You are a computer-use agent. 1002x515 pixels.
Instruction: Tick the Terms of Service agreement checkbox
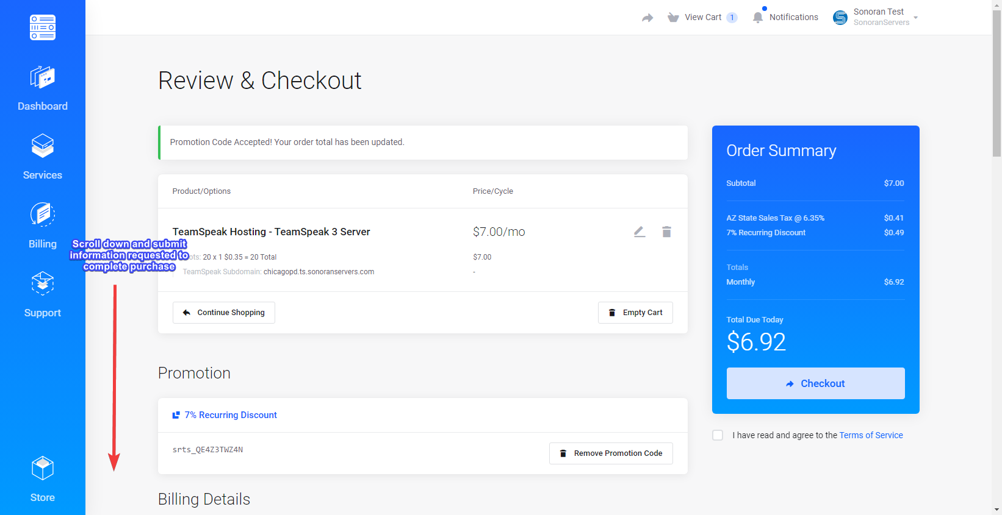pyautogui.click(x=718, y=435)
